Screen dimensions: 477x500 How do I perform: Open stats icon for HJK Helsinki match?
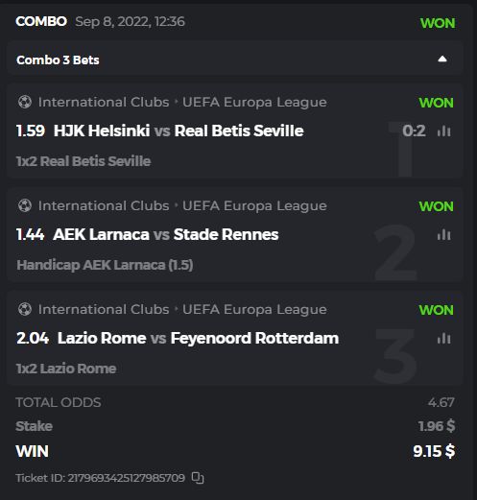(444, 131)
